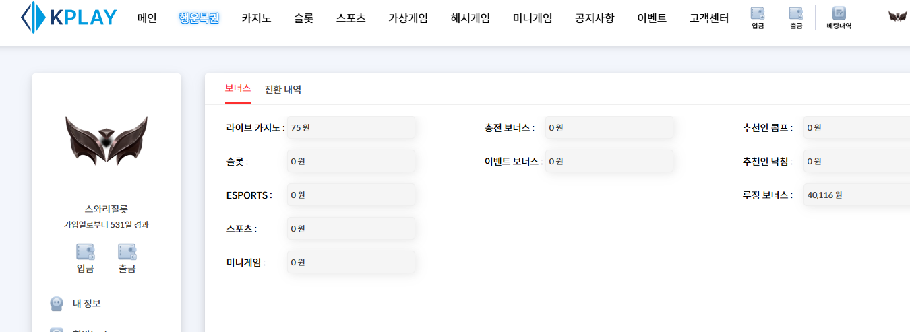
Task: Click the 라이브 카지노 75 원 field
Action: pyautogui.click(x=351, y=127)
